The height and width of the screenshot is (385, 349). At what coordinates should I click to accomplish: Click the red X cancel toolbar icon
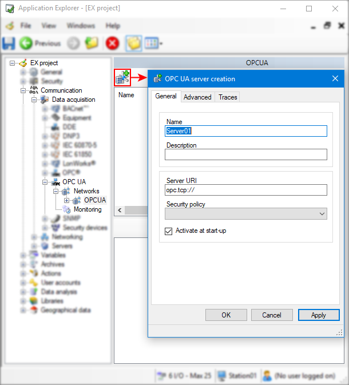tap(112, 43)
